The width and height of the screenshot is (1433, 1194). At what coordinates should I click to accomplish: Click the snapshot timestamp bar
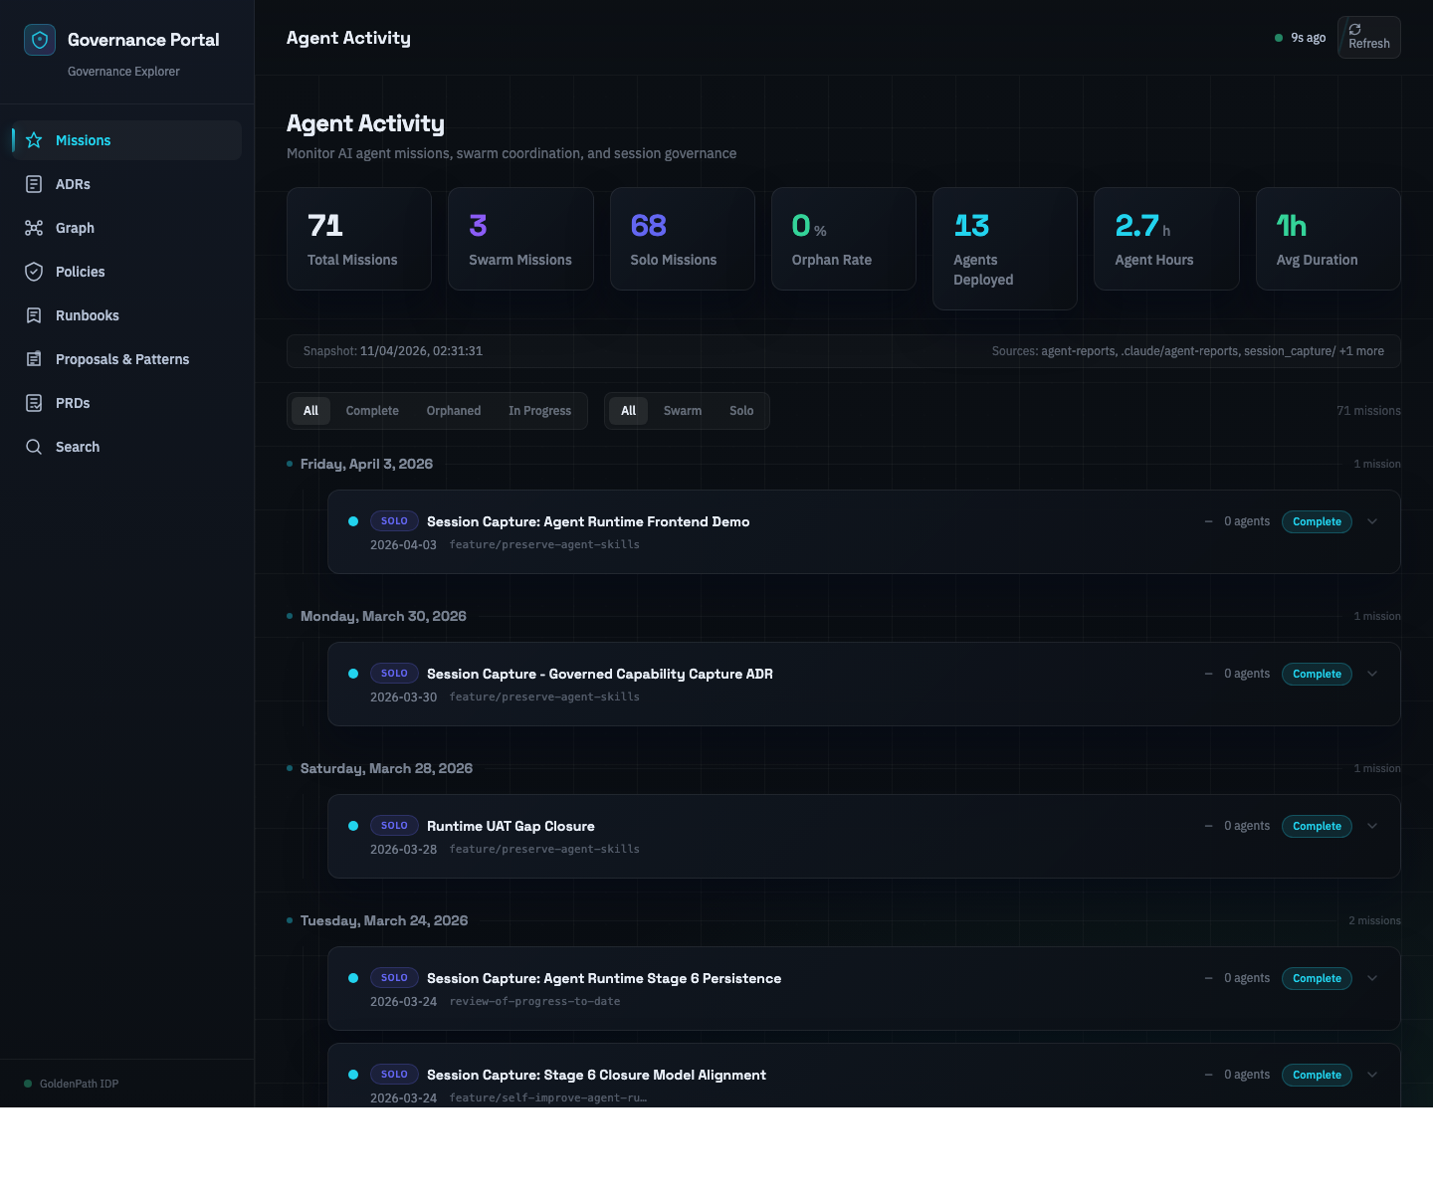click(420, 350)
